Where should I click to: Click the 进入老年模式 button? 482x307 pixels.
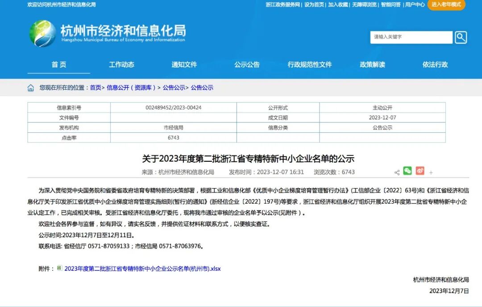(x=446, y=5)
